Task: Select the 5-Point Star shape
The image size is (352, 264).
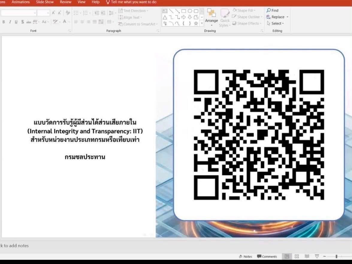Action: pos(196,23)
